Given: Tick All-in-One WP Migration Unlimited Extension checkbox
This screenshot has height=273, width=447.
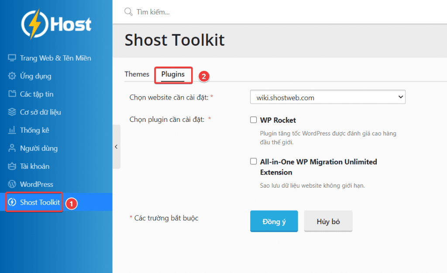Looking at the screenshot, I should tap(253, 162).
